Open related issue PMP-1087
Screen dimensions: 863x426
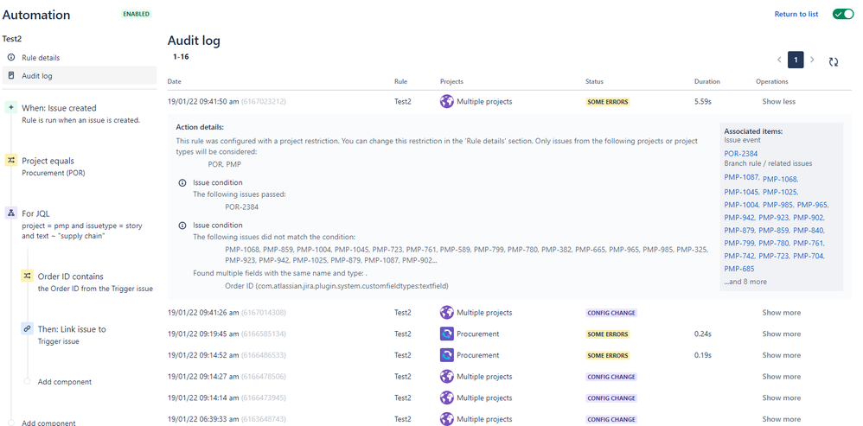click(x=742, y=177)
